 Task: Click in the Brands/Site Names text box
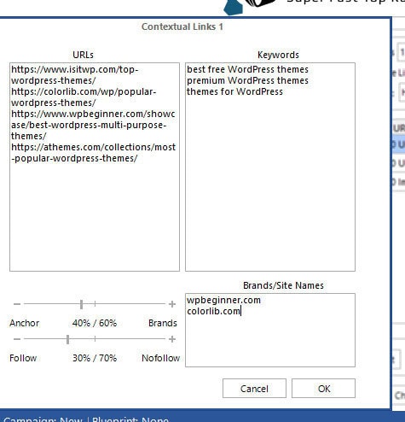tap(270, 330)
